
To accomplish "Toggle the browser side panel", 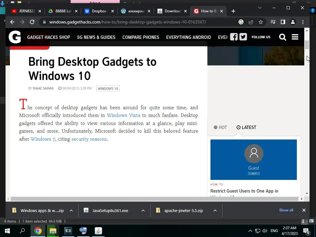I will [283, 22].
